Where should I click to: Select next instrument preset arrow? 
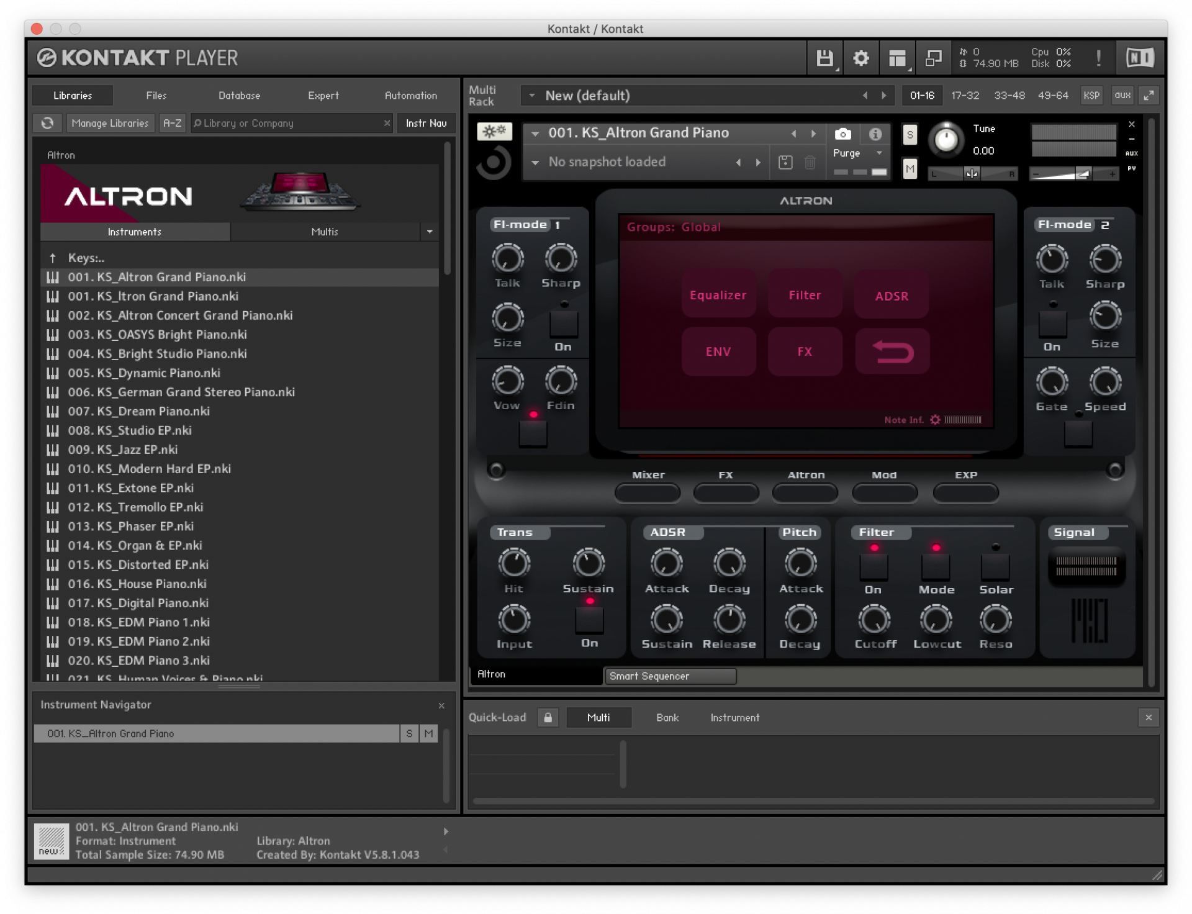[x=813, y=133]
